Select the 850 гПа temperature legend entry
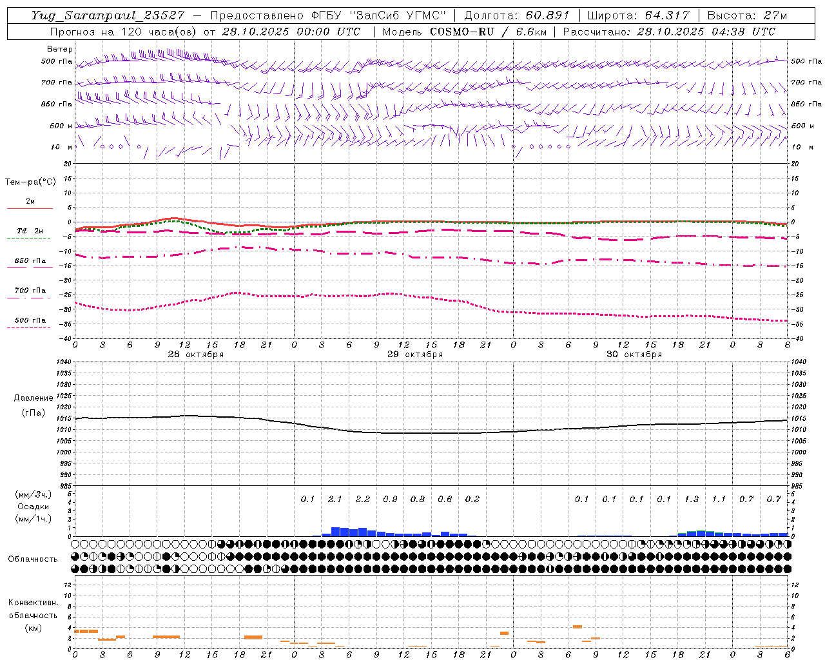Image resolution: width=825 pixels, height=660 pixels. [30, 261]
